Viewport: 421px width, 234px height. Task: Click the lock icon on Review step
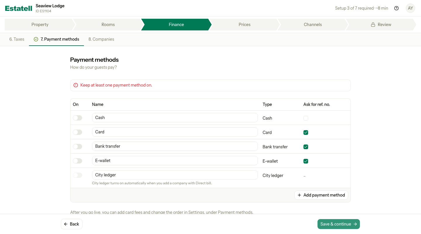(x=373, y=25)
